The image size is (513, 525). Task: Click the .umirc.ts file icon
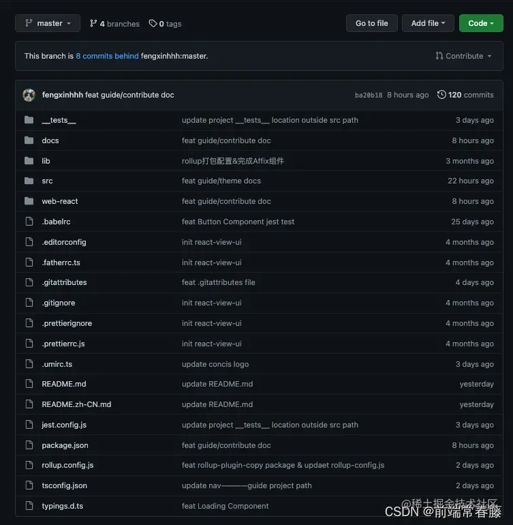click(29, 364)
